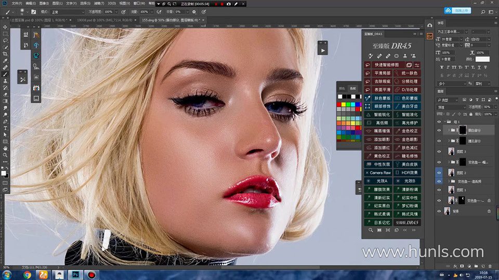Expand the 眼白部分 layer group
The height and width of the screenshot is (280, 499).
[449, 130]
